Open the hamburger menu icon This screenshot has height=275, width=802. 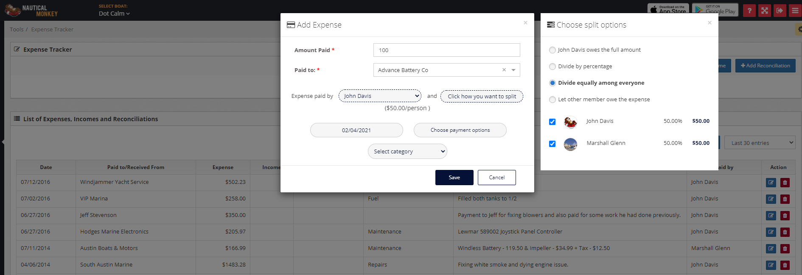795,11
